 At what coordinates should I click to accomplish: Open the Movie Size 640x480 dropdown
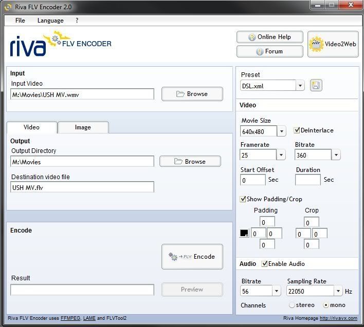281,131
